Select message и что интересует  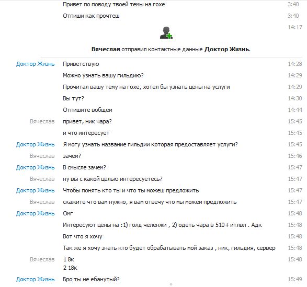pyautogui.click(x=86, y=133)
